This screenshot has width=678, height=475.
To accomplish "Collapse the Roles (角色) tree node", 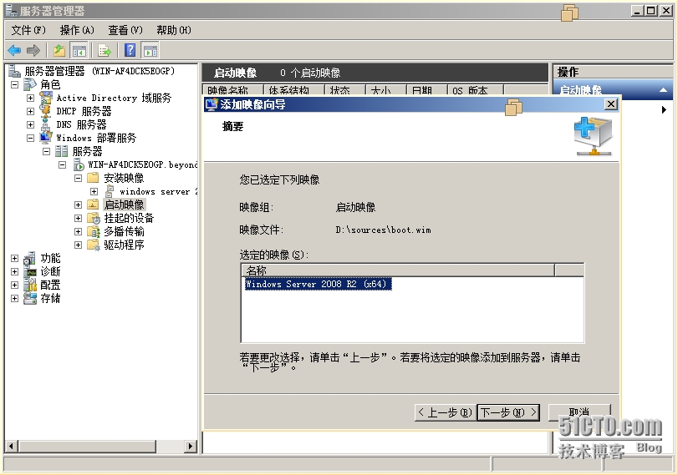I will (15, 84).
